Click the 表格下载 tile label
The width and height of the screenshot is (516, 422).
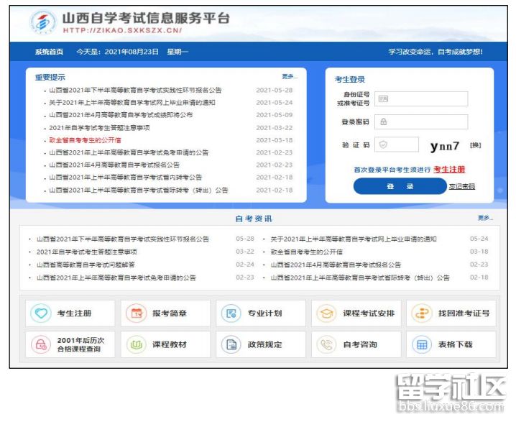click(455, 344)
